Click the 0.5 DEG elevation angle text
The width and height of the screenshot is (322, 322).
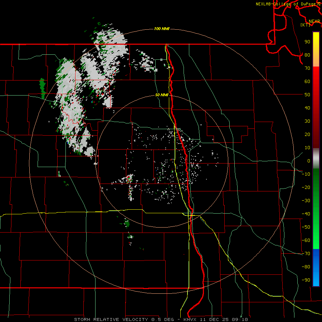coord(163,319)
